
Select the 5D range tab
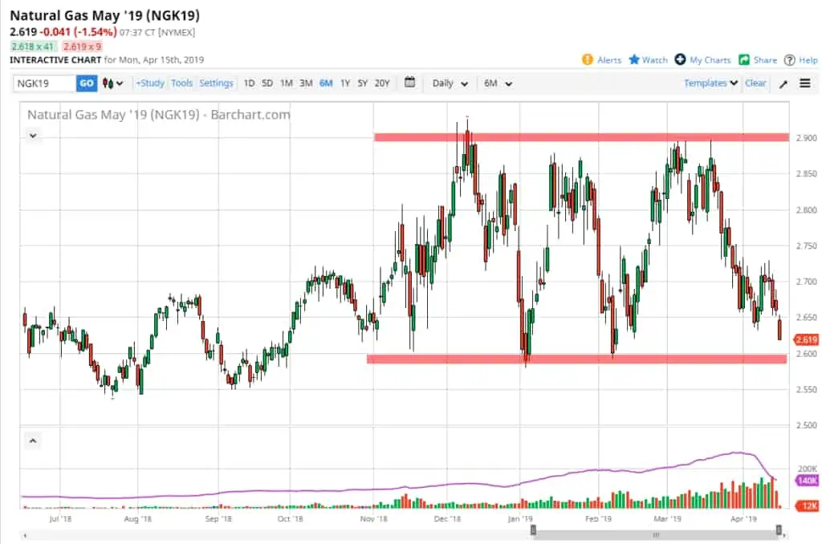pyautogui.click(x=267, y=83)
